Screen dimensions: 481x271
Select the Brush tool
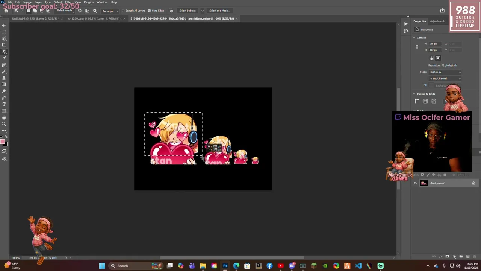coord(4,71)
